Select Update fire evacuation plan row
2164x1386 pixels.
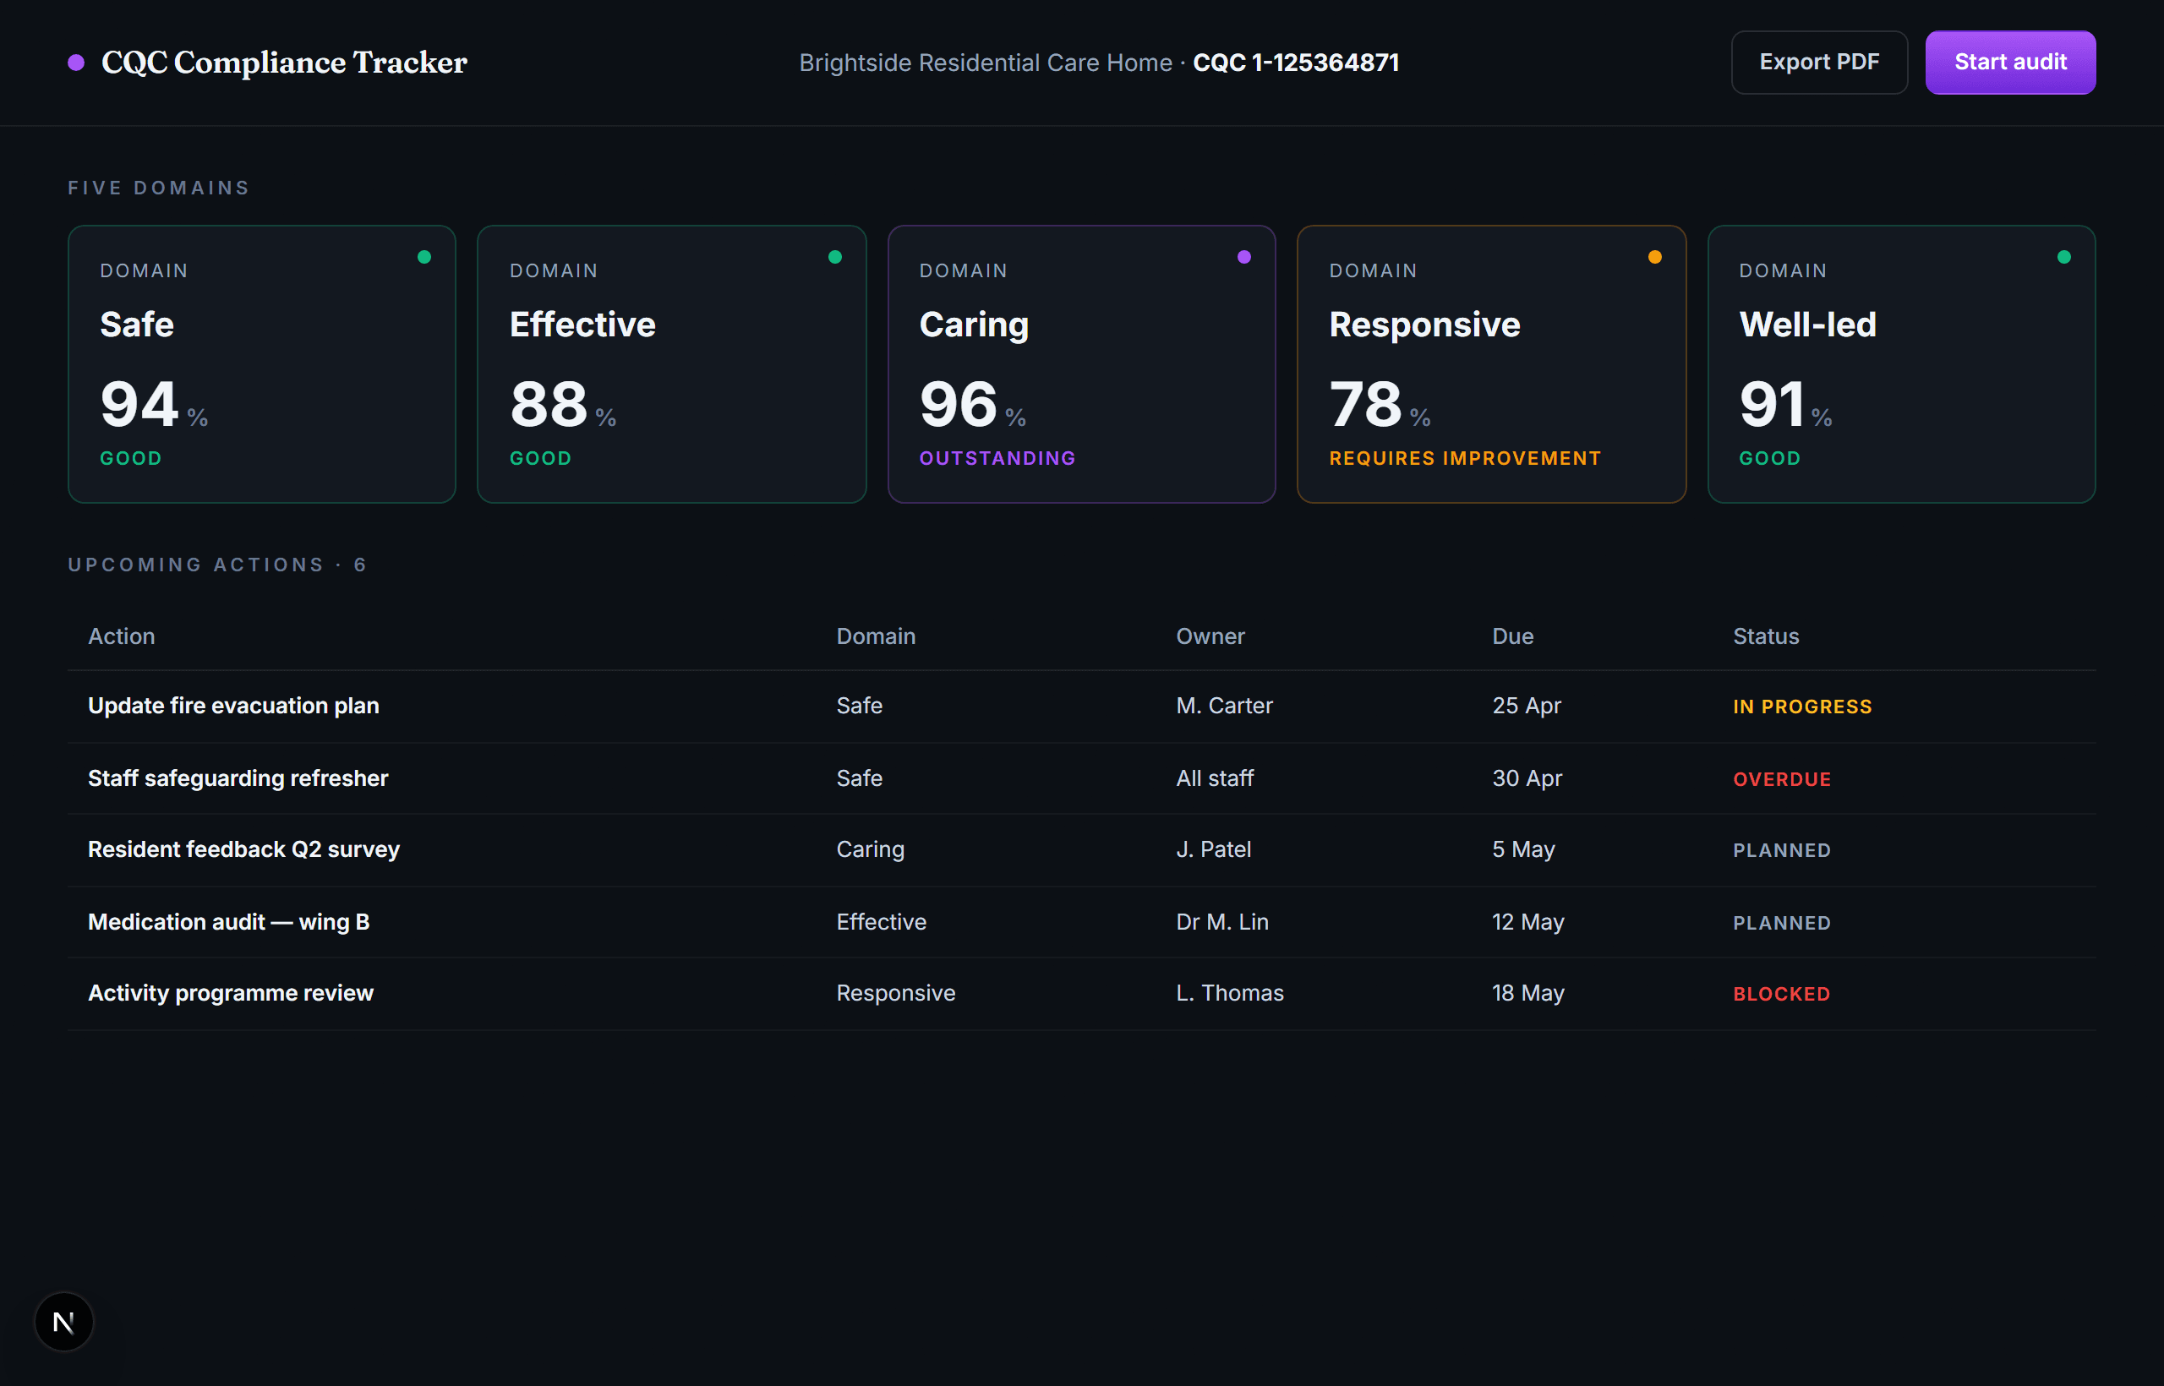click(x=1082, y=707)
